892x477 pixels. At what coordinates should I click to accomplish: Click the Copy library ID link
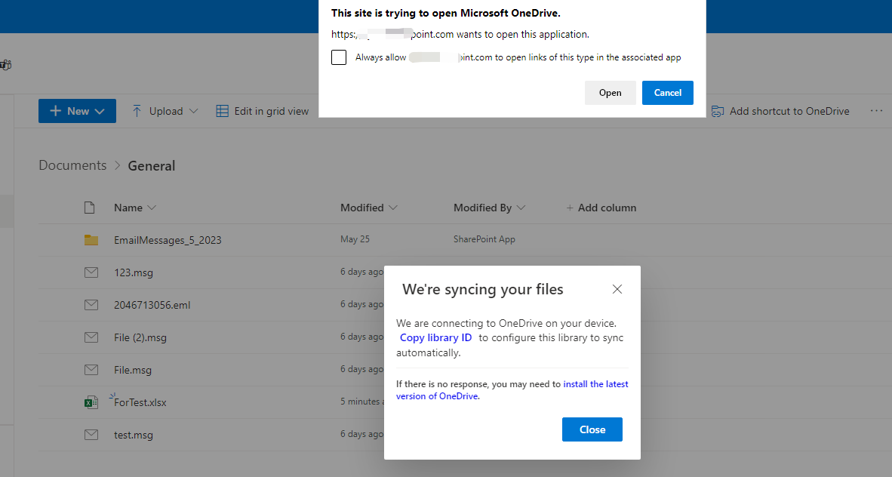tap(435, 337)
